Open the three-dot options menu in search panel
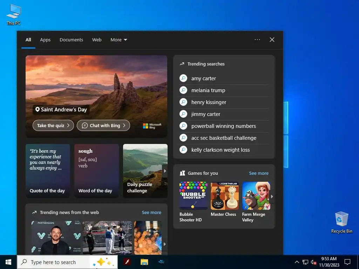Image resolution: width=359 pixels, height=269 pixels. (257, 40)
